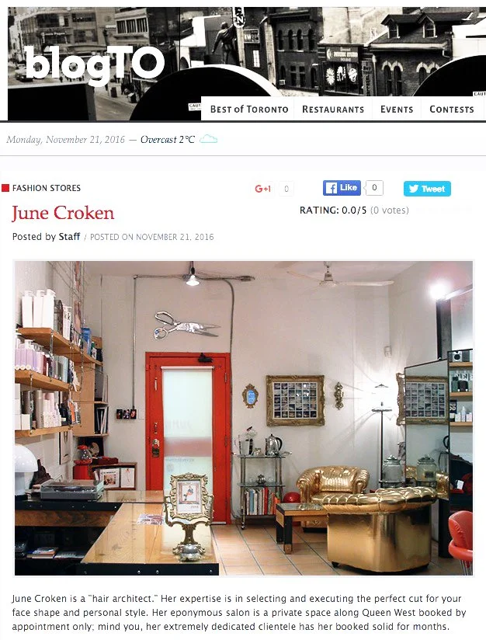Viewport: 486px width, 640px height.
Task: Open the Fashion Stores category link
Action: 47,188
